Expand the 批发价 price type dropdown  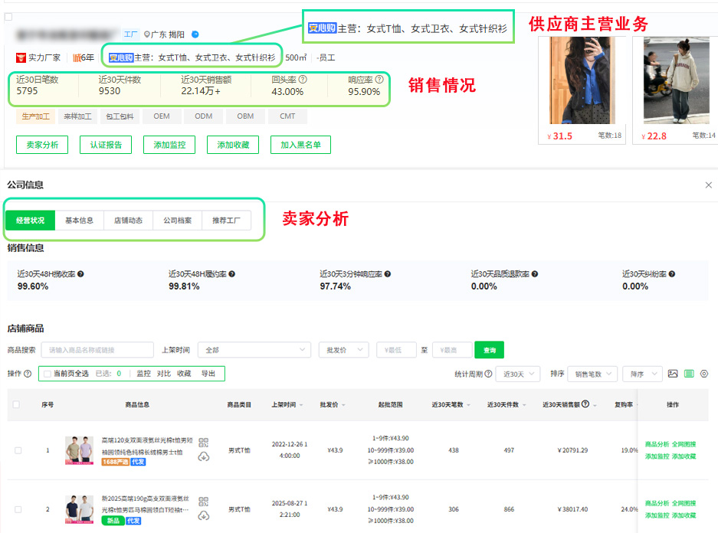tap(343, 350)
